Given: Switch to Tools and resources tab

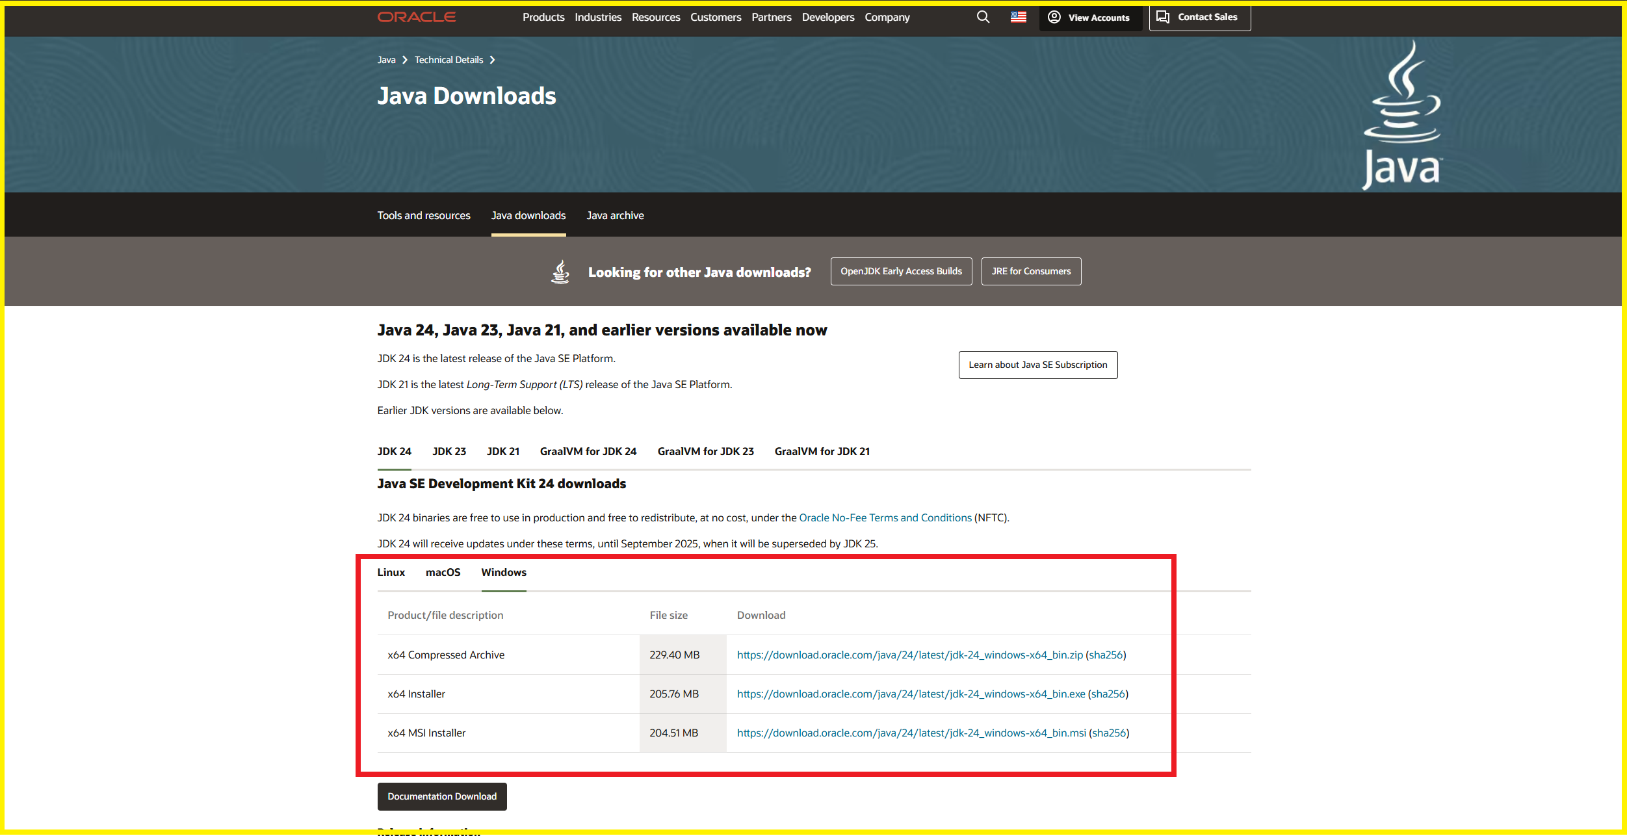Looking at the screenshot, I should (424, 216).
